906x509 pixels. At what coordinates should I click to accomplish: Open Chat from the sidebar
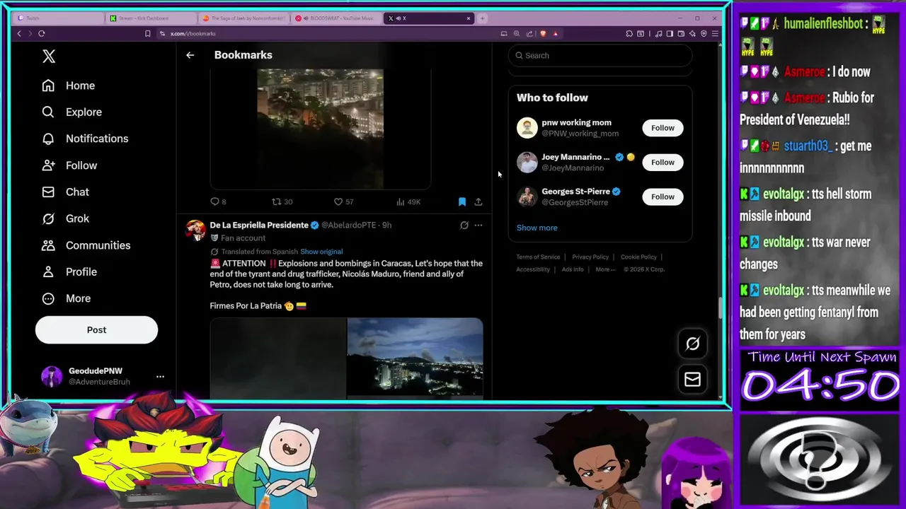65,192
